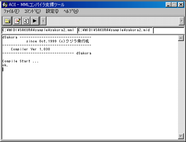This screenshot has height=142, width=186.
Task: Click the sakura2.mml path field
Action: (39, 30)
